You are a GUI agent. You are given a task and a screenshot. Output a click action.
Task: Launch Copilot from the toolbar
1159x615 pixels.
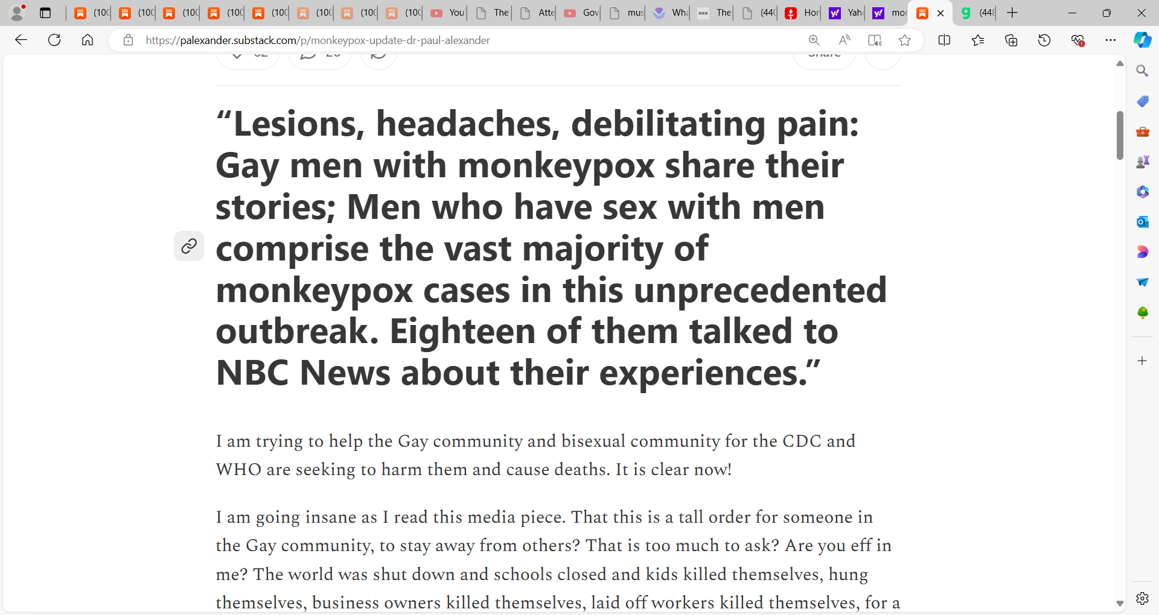coord(1142,40)
